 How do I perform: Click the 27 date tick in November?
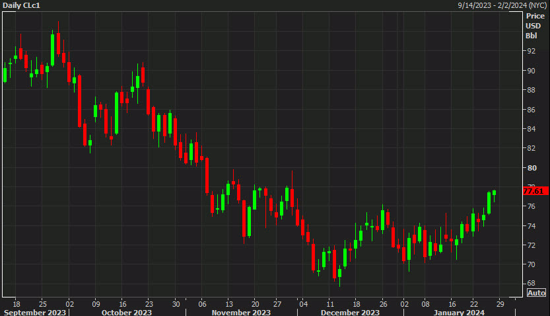(277, 304)
